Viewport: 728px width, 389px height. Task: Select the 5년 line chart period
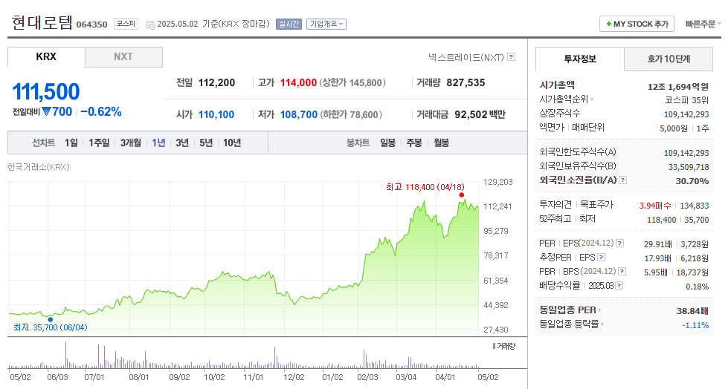[x=206, y=143]
